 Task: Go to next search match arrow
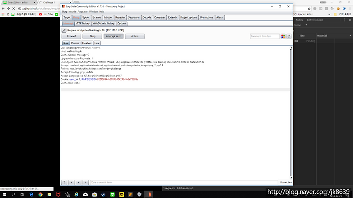click(x=85, y=182)
